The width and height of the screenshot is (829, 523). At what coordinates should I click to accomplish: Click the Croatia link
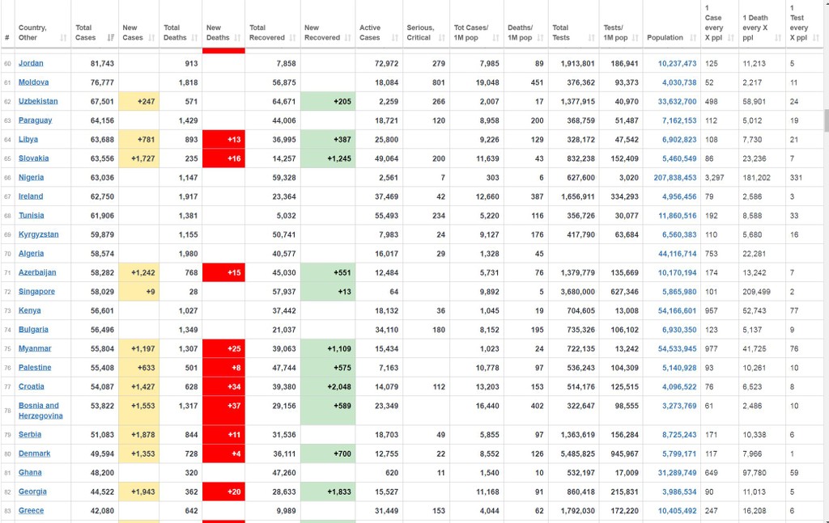point(32,386)
